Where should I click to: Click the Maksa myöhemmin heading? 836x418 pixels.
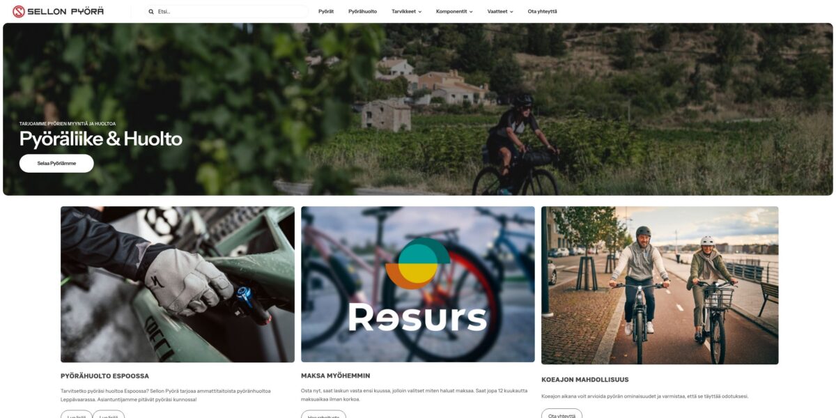point(336,376)
